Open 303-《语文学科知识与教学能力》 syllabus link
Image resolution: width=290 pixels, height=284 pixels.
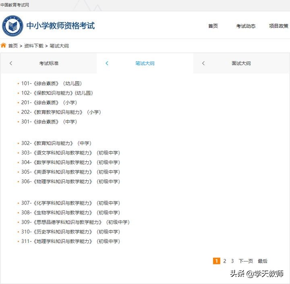coord(70,153)
